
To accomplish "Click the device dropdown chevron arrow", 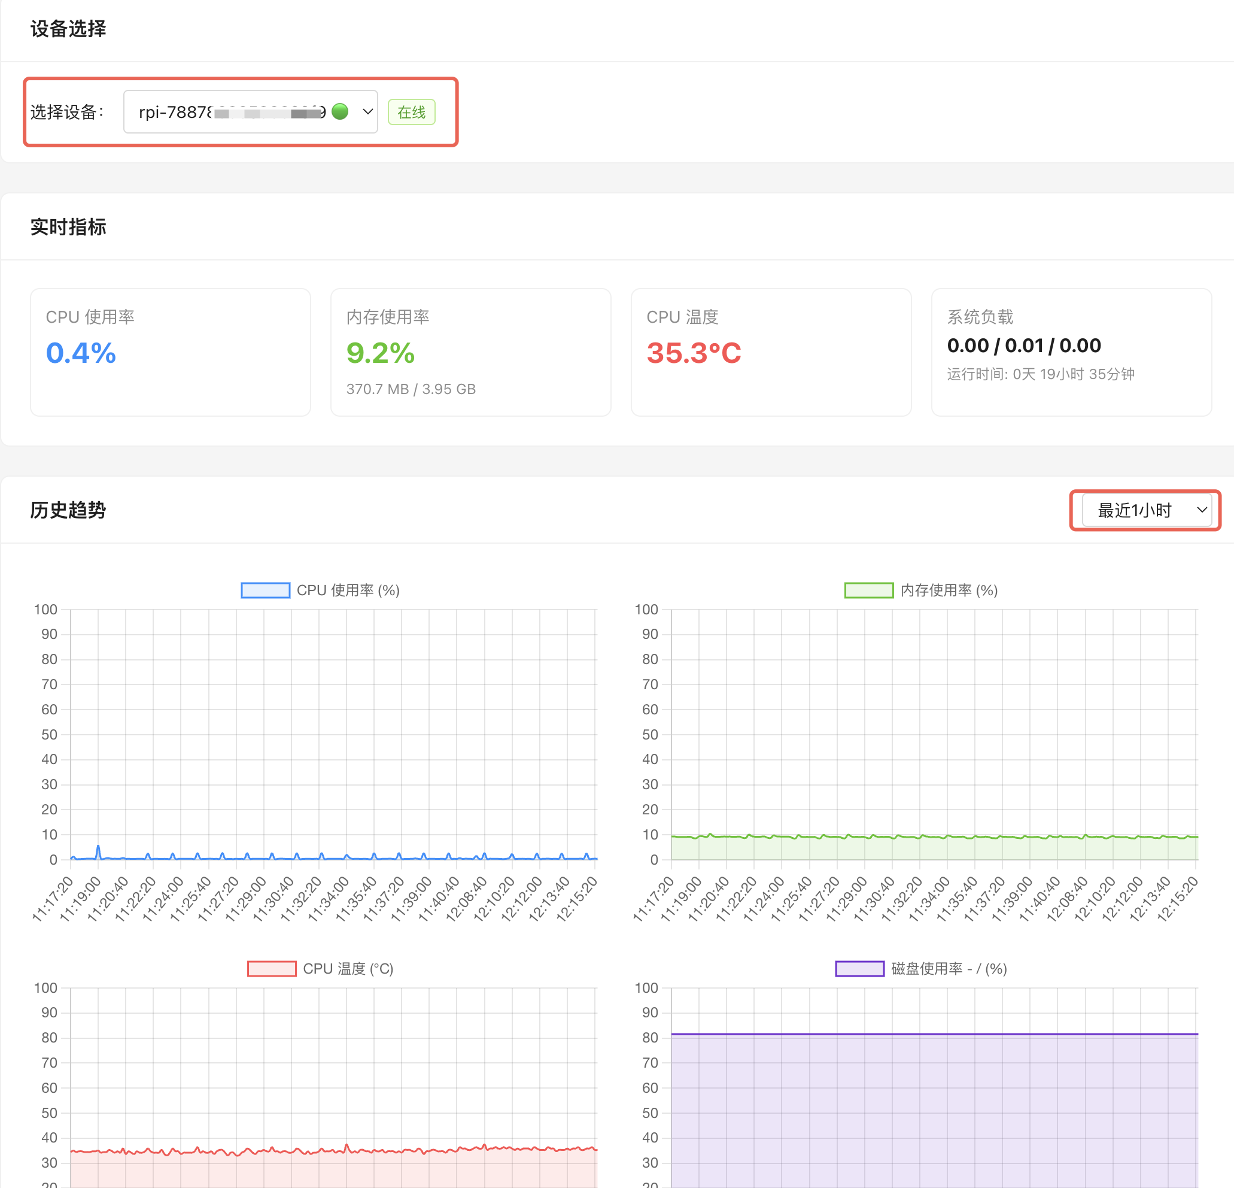I will tap(367, 112).
